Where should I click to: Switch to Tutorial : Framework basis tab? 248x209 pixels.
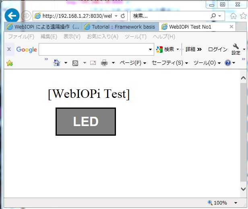point(120,27)
